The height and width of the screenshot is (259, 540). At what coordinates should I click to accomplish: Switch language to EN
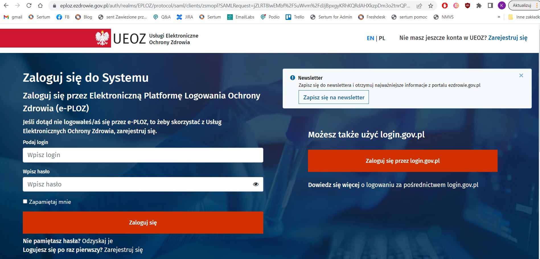pos(370,38)
